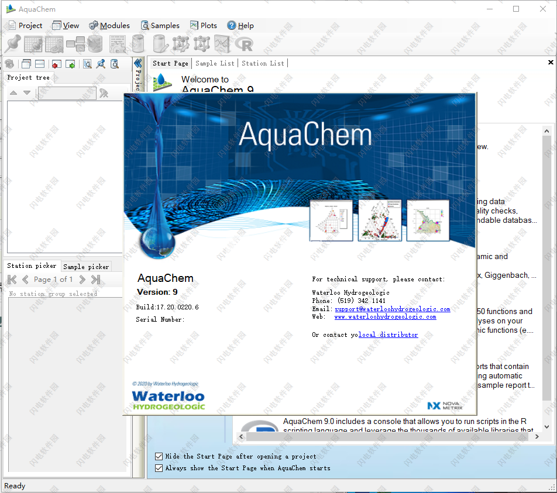Open the Modules menu

[109, 26]
